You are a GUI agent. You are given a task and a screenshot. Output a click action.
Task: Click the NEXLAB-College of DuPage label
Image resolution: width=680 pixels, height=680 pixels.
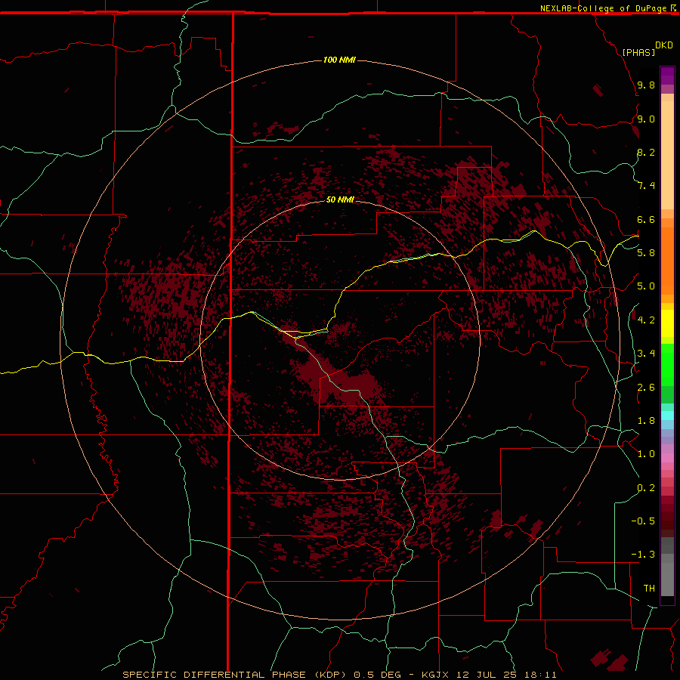[603, 8]
